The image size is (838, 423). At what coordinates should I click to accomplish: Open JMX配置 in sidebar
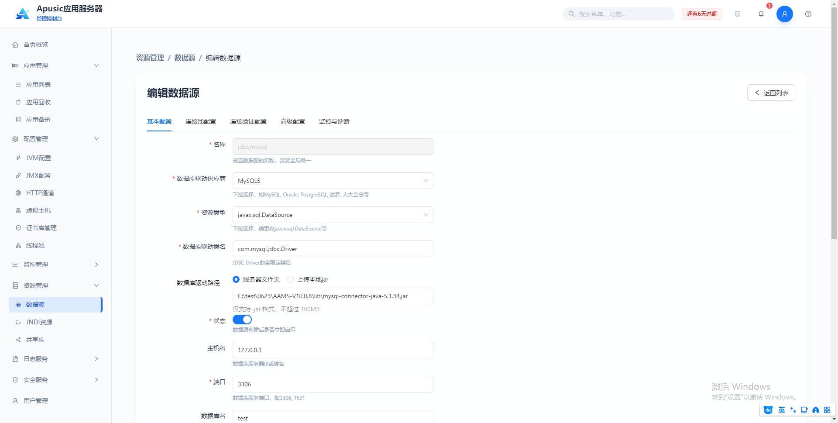pyautogui.click(x=56, y=175)
